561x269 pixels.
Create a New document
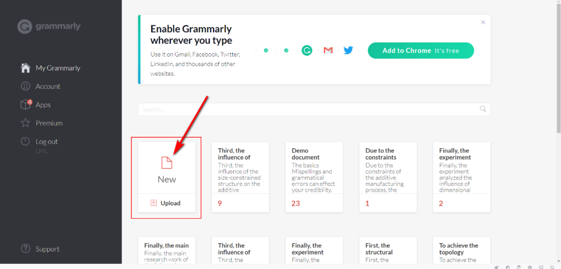coord(167,169)
